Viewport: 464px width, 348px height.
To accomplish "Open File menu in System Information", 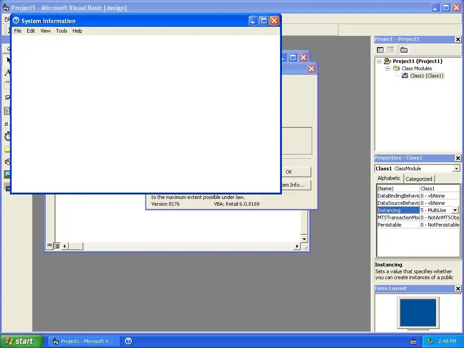I will (x=18, y=31).
